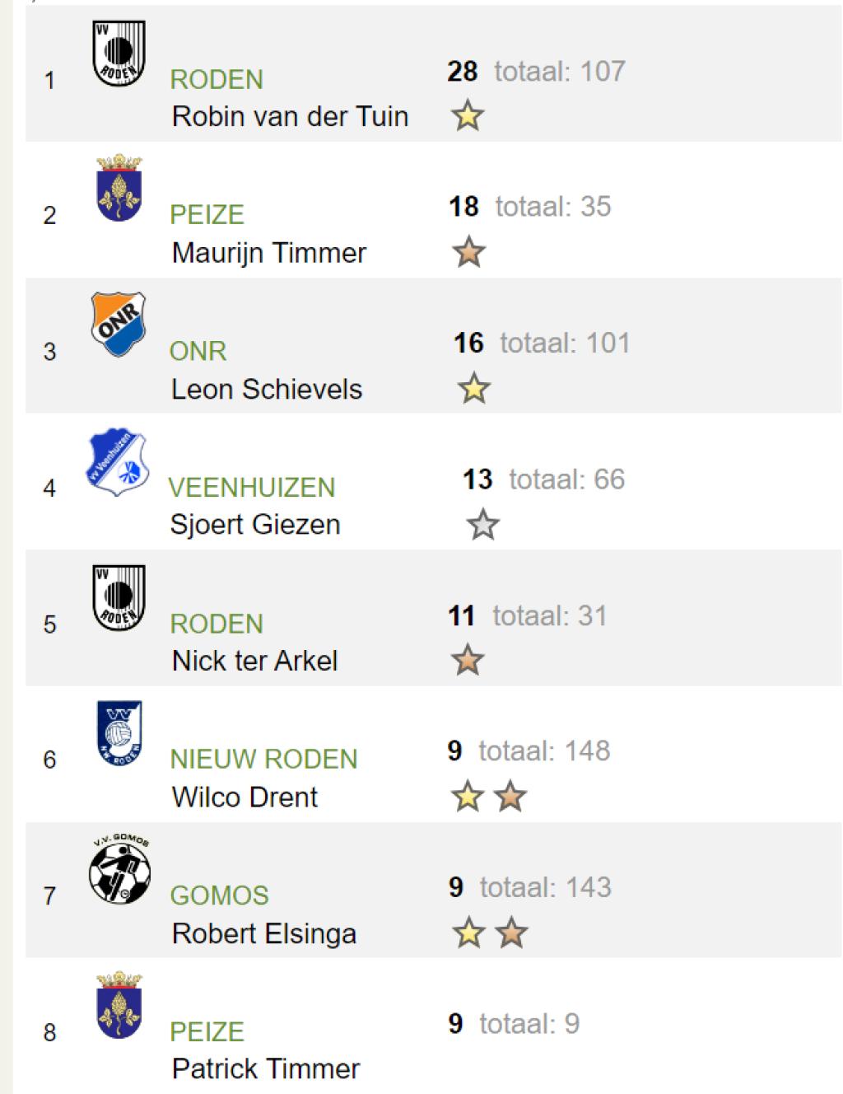Open the ONR club link
This screenshot has width=843, height=1094.
[198, 352]
